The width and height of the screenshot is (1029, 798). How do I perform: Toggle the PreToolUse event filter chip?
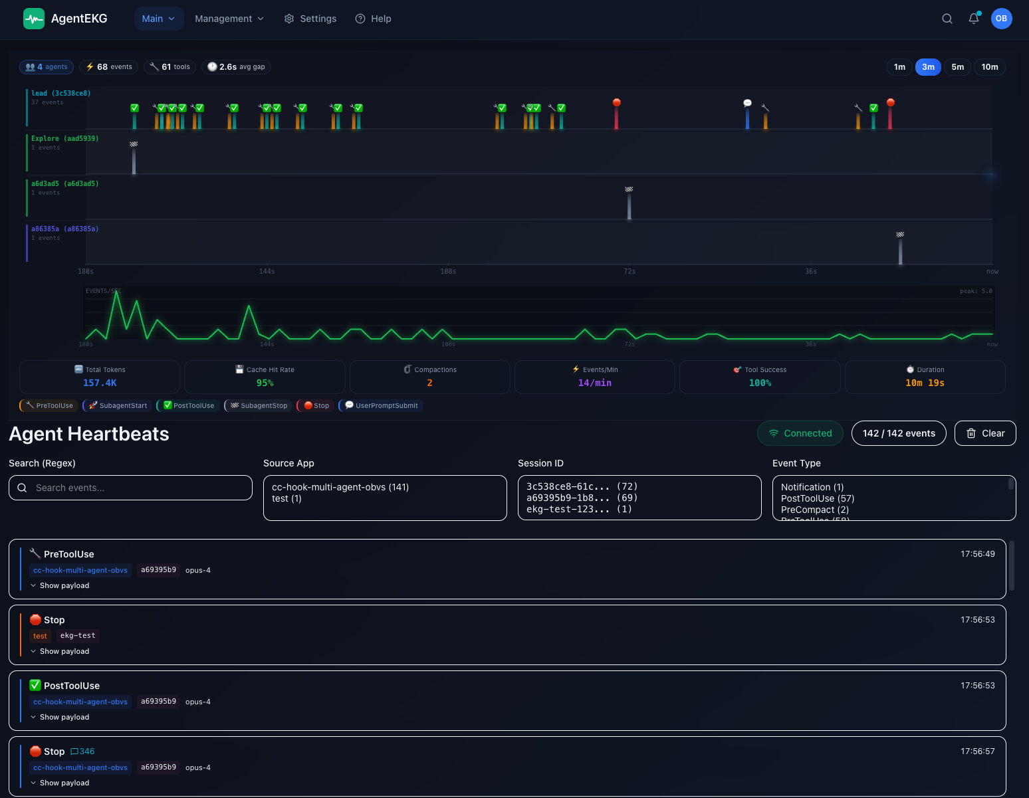(49, 405)
